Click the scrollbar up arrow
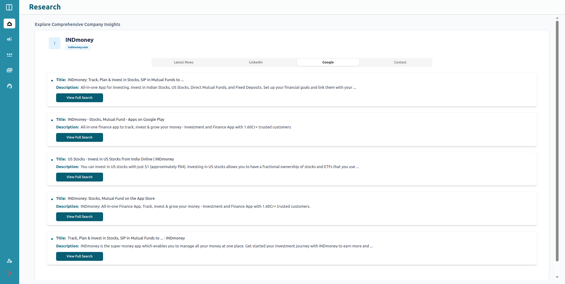Viewport: 565px width, 284px height. click(557, 18)
